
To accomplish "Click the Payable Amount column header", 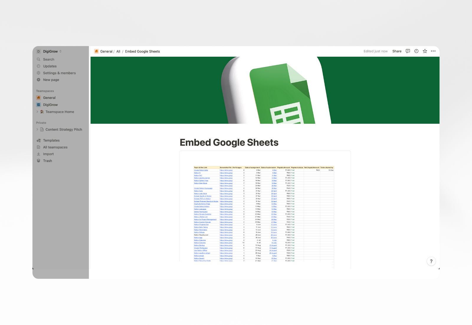I will [x=283, y=168].
